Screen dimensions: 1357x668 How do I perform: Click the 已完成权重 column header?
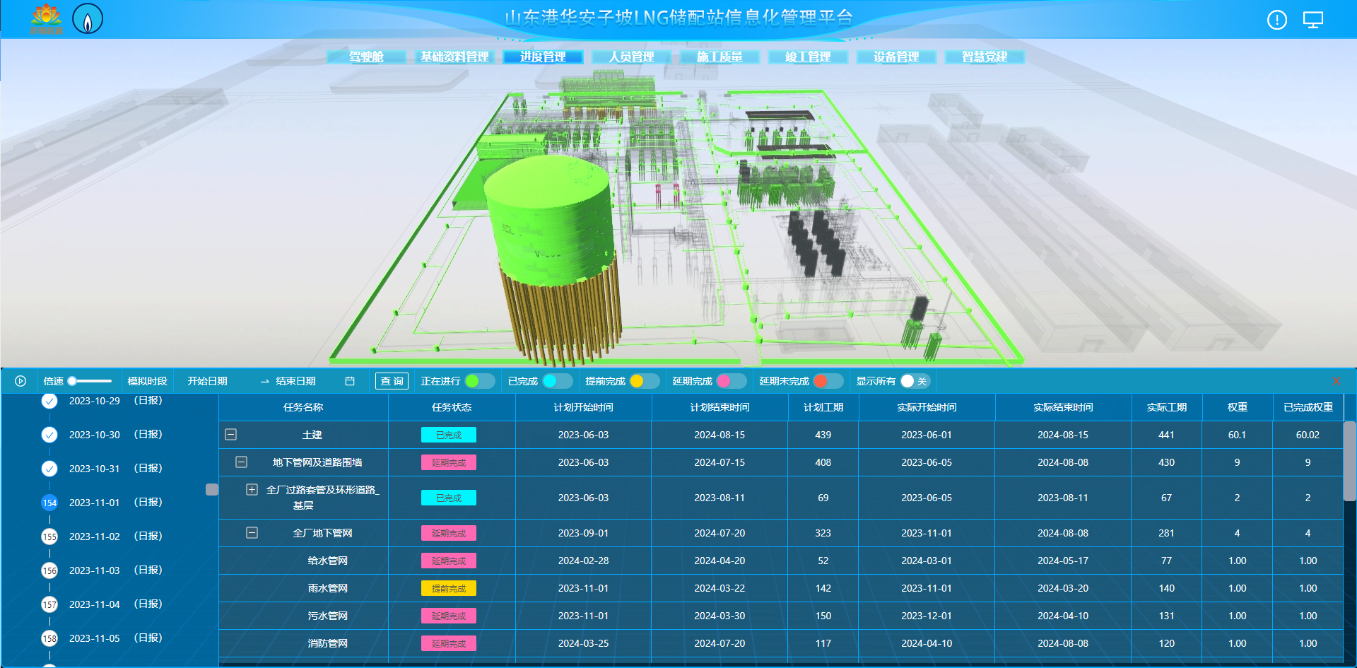pyautogui.click(x=1308, y=407)
